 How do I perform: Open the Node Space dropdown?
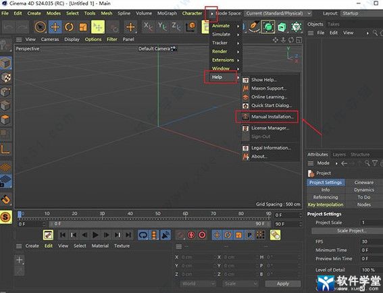278,14
